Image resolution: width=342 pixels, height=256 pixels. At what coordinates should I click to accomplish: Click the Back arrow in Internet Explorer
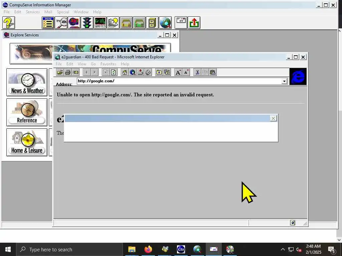(x=87, y=72)
